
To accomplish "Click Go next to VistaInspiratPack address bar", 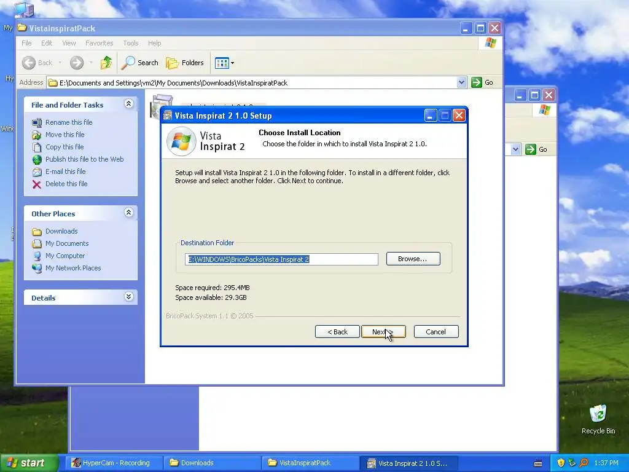I will click(x=482, y=82).
